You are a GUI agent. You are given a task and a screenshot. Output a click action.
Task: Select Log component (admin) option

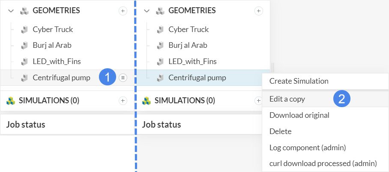click(x=307, y=148)
